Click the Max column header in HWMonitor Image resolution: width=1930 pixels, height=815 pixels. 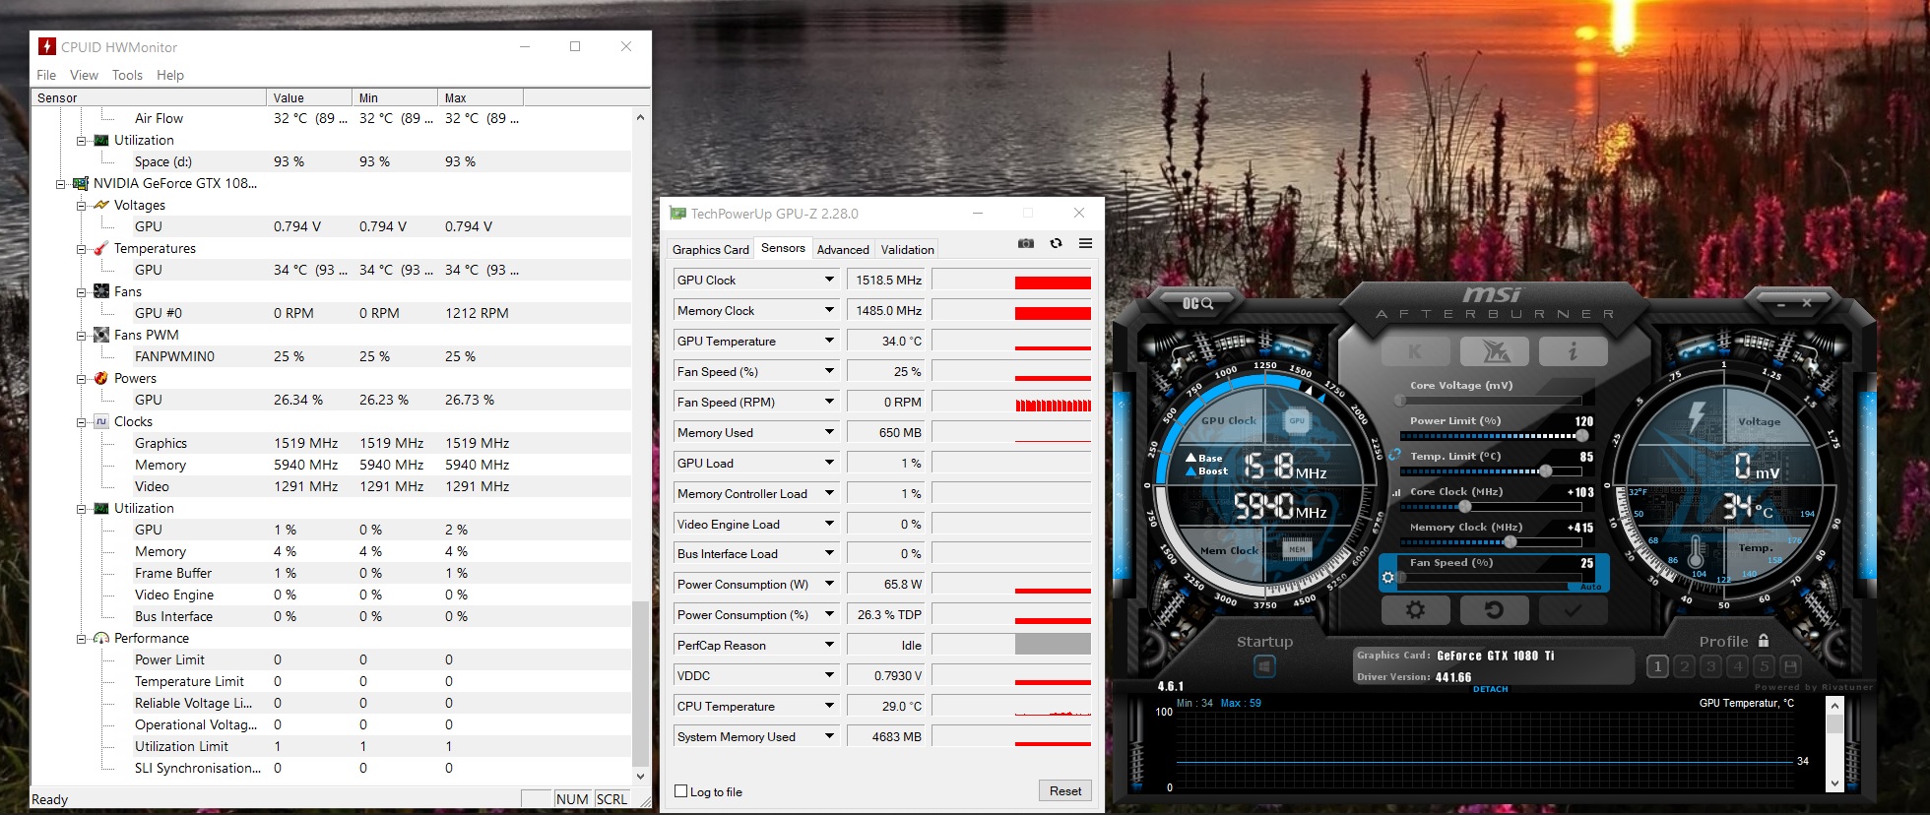pyautogui.click(x=481, y=97)
